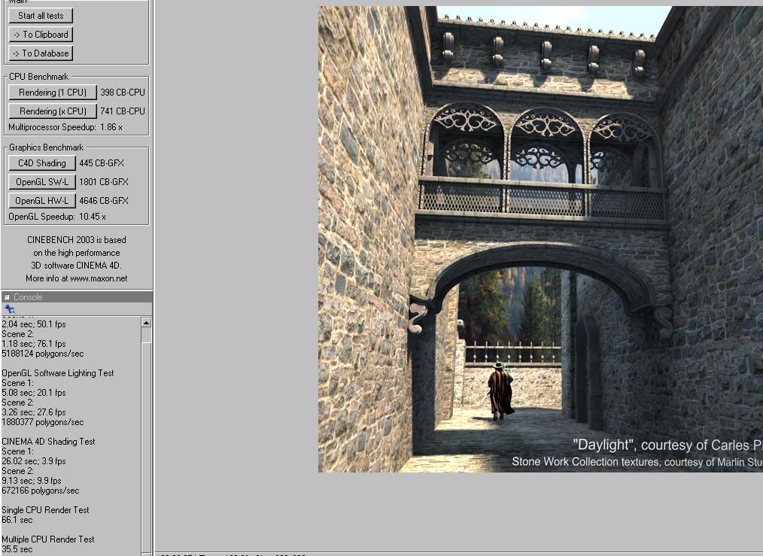
Task: Click the 3.26 sec; 27.6 fps line
Action: point(34,412)
